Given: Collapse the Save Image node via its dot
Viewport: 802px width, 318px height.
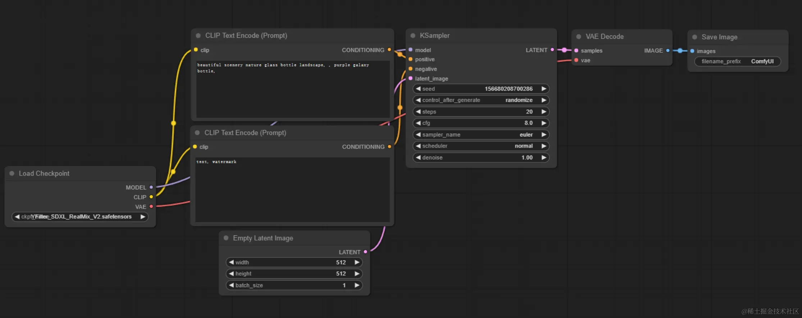Looking at the screenshot, I should pyautogui.click(x=695, y=37).
